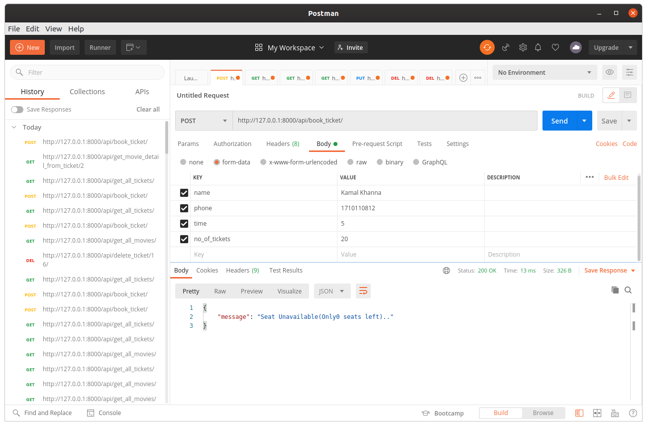Click the request URL field
Screen dimensions: 647x426
click(385, 121)
